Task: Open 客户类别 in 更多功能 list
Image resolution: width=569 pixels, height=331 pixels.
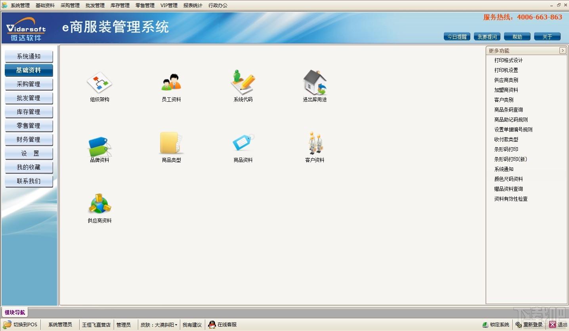Action: click(504, 100)
